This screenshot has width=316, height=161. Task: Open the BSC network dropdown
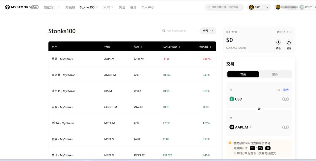pyautogui.click(x=259, y=7)
